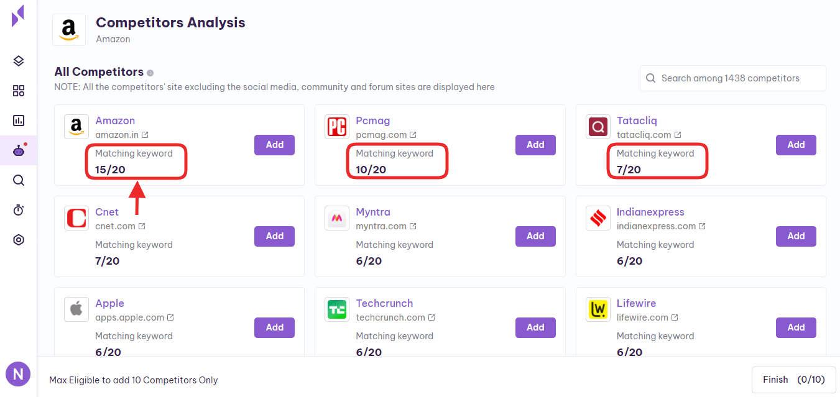Image resolution: width=840 pixels, height=397 pixels.
Task: Add Myntra as a competitor
Action: click(535, 236)
